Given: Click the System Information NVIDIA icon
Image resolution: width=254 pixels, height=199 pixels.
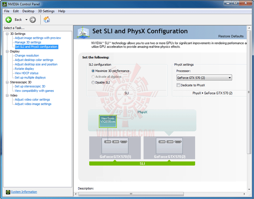Looking at the screenshot, I should pos(8,192).
